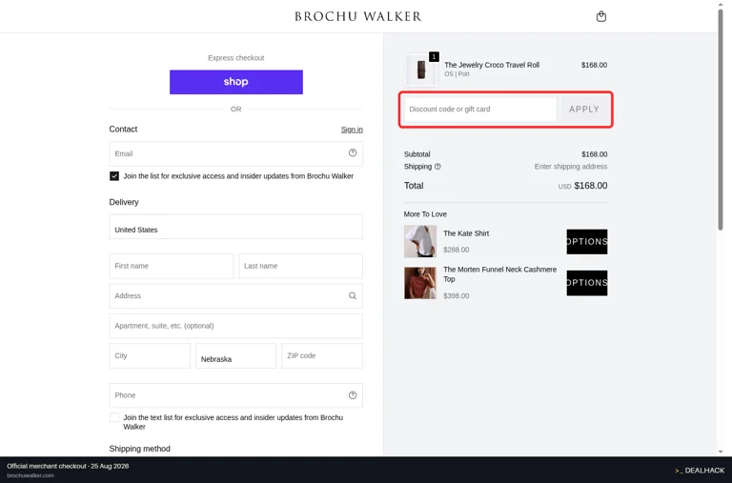Check the join text list checkbox
Screen dimensions: 732x483
point(114,417)
